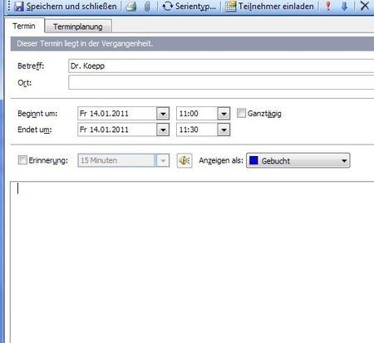Set low importance blue arrow icon
The image size is (374, 343).
[344, 6]
